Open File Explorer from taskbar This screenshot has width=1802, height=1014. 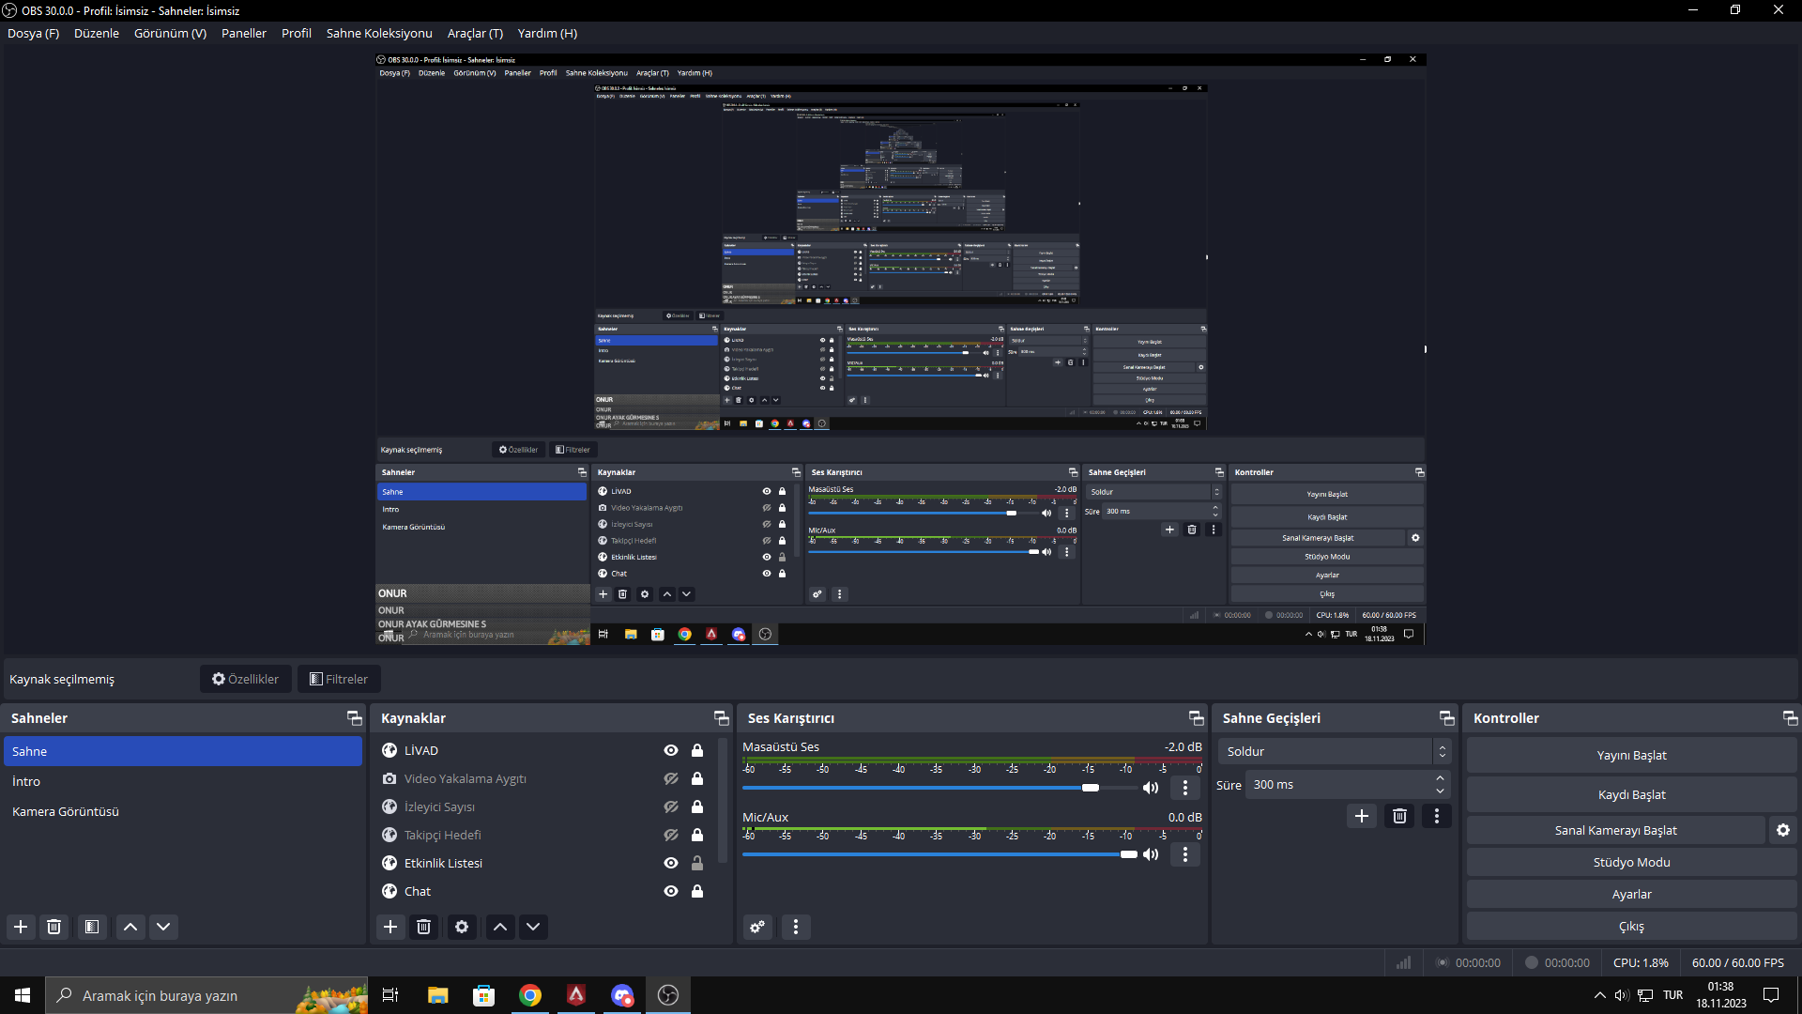[x=437, y=995]
